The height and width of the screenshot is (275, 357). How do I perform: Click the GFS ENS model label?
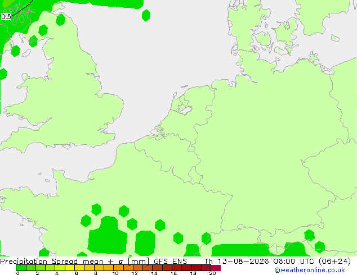coord(170,262)
